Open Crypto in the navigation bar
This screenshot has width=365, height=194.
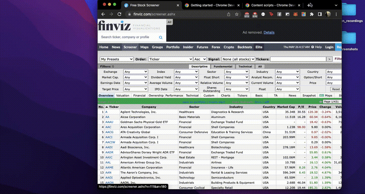pos(229,47)
